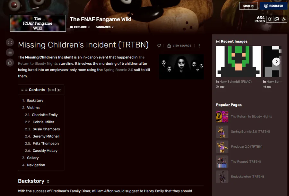The image size is (289, 196).
Task: Open page comments bubble icon beside title
Action: (x=159, y=45)
